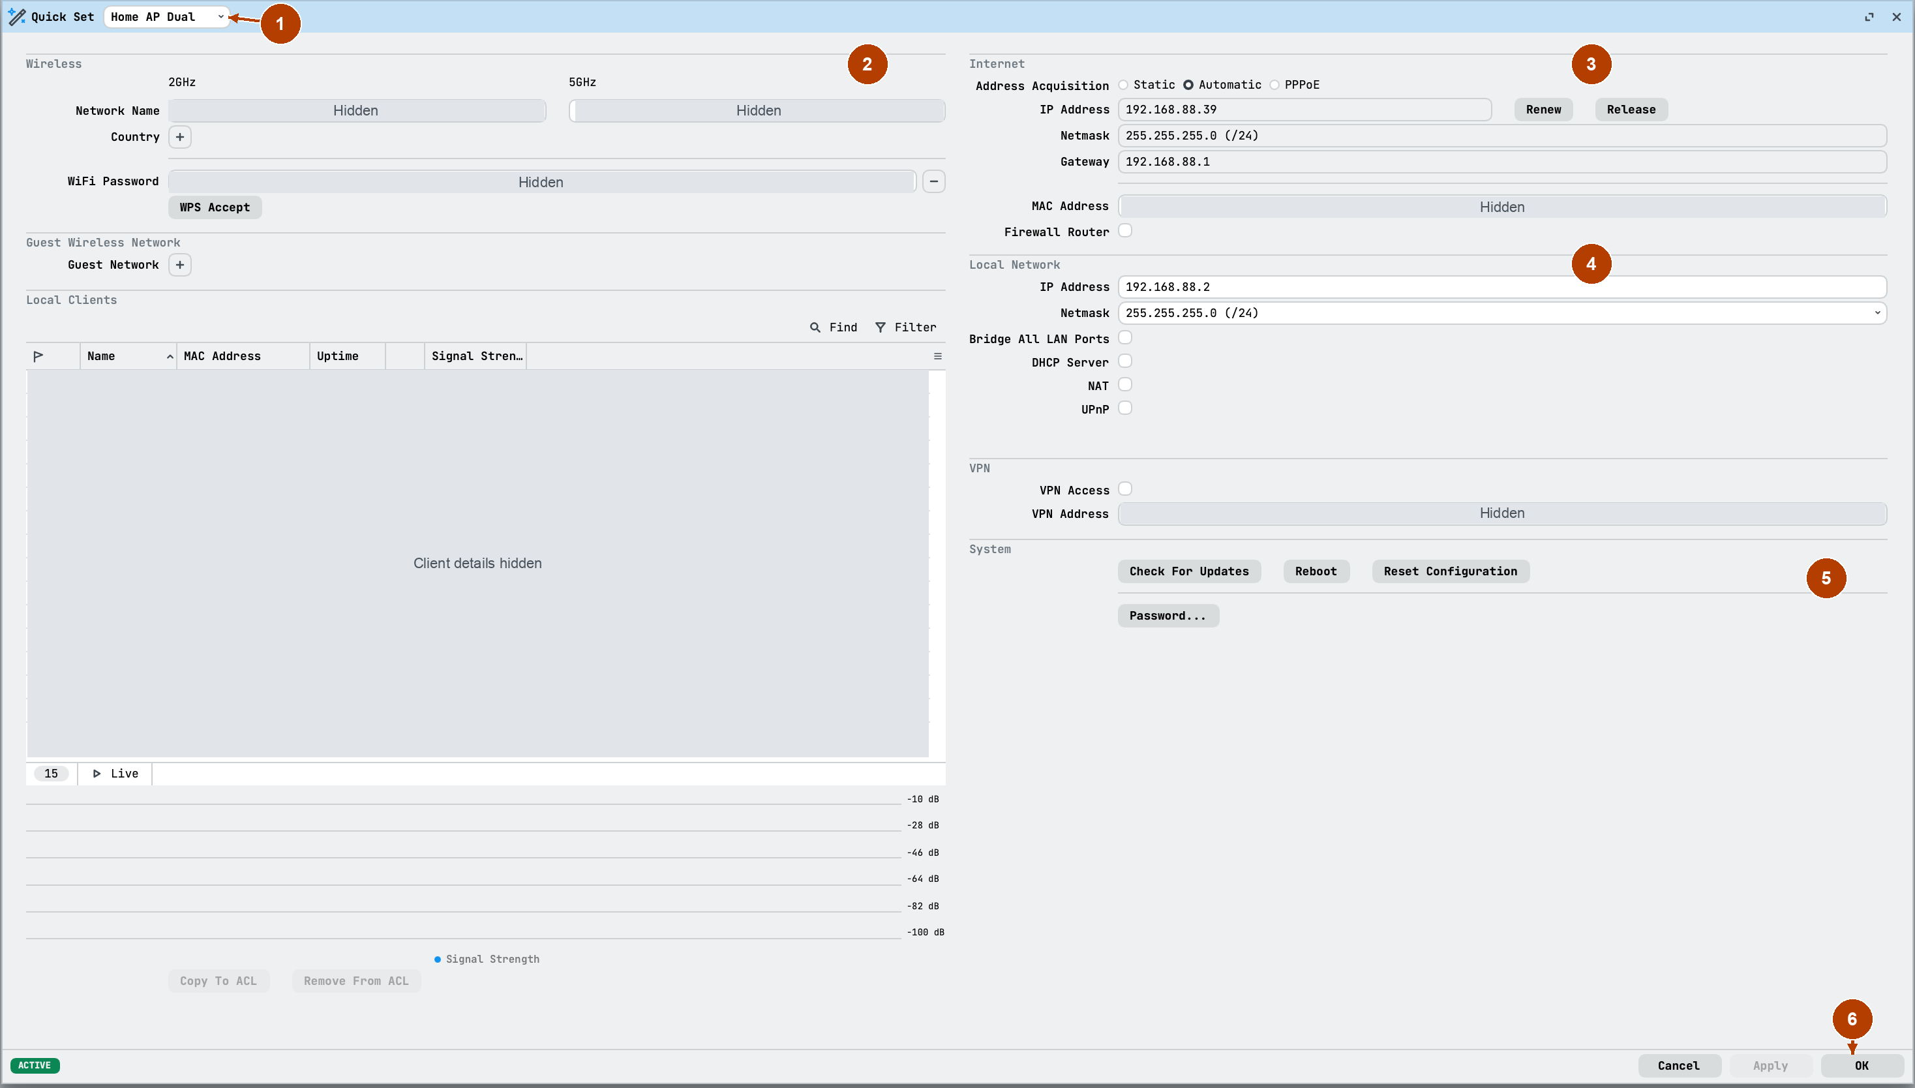Toggle the UPnP checkbox
Image resolution: width=1915 pixels, height=1088 pixels.
(1125, 409)
